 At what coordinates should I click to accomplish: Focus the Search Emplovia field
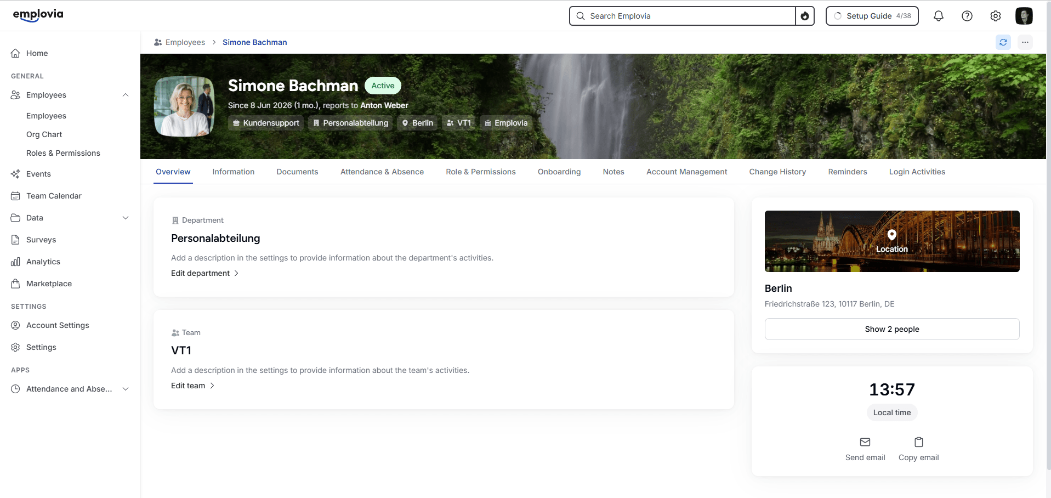click(683, 16)
